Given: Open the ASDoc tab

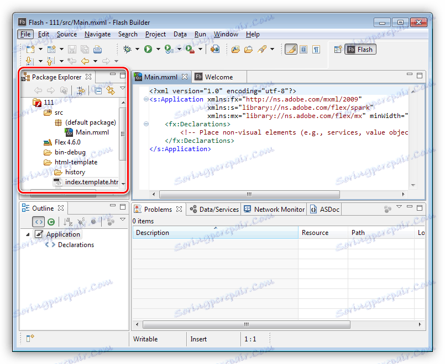Looking at the screenshot, I should tap(324, 210).
